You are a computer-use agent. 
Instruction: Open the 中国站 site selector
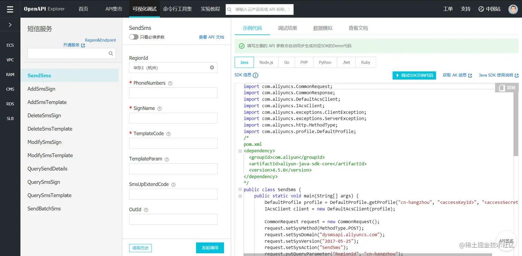click(490, 9)
